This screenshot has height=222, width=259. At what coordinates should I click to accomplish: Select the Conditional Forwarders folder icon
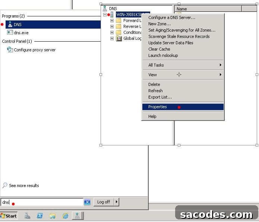pos(119,32)
